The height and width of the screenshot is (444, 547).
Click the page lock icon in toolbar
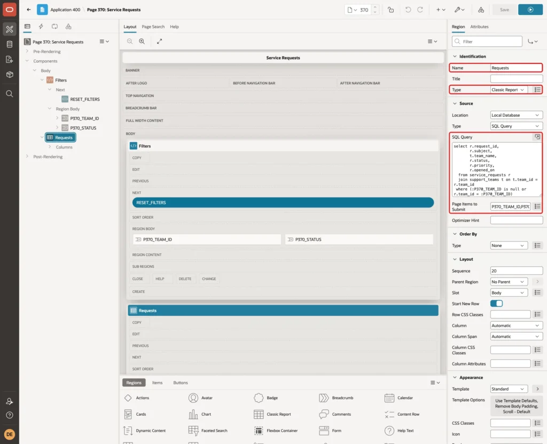(390, 10)
